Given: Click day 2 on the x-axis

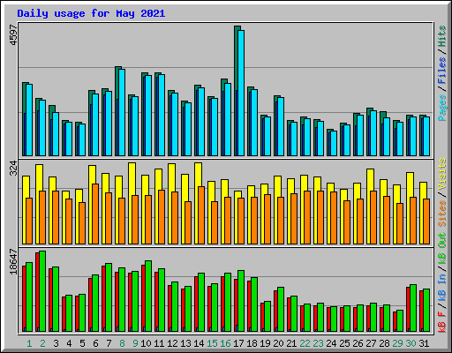Looking at the screenshot, I should point(42,343).
